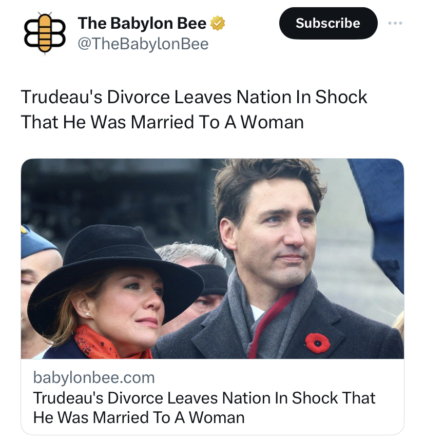Open The Babylon Bee profile avatar

44,32
